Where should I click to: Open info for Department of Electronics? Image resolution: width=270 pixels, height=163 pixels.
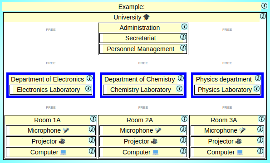(x=89, y=78)
